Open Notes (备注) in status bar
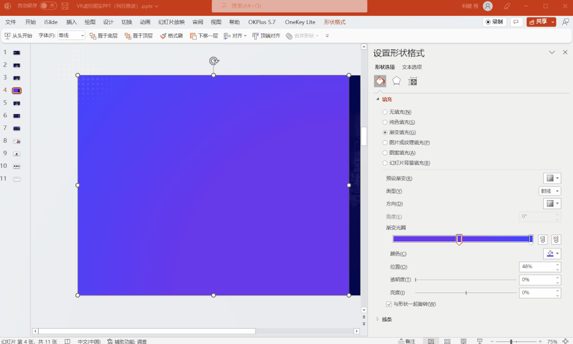 [407, 341]
